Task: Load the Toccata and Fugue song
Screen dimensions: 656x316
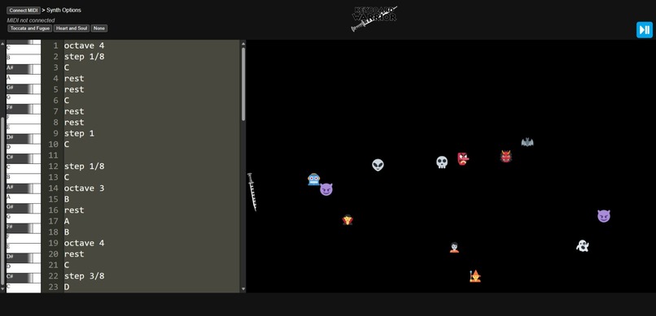Action: coord(29,28)
